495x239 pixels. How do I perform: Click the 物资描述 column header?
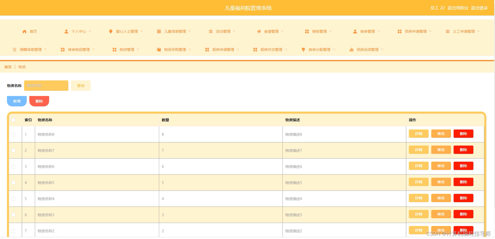click(x=292, y=120)
